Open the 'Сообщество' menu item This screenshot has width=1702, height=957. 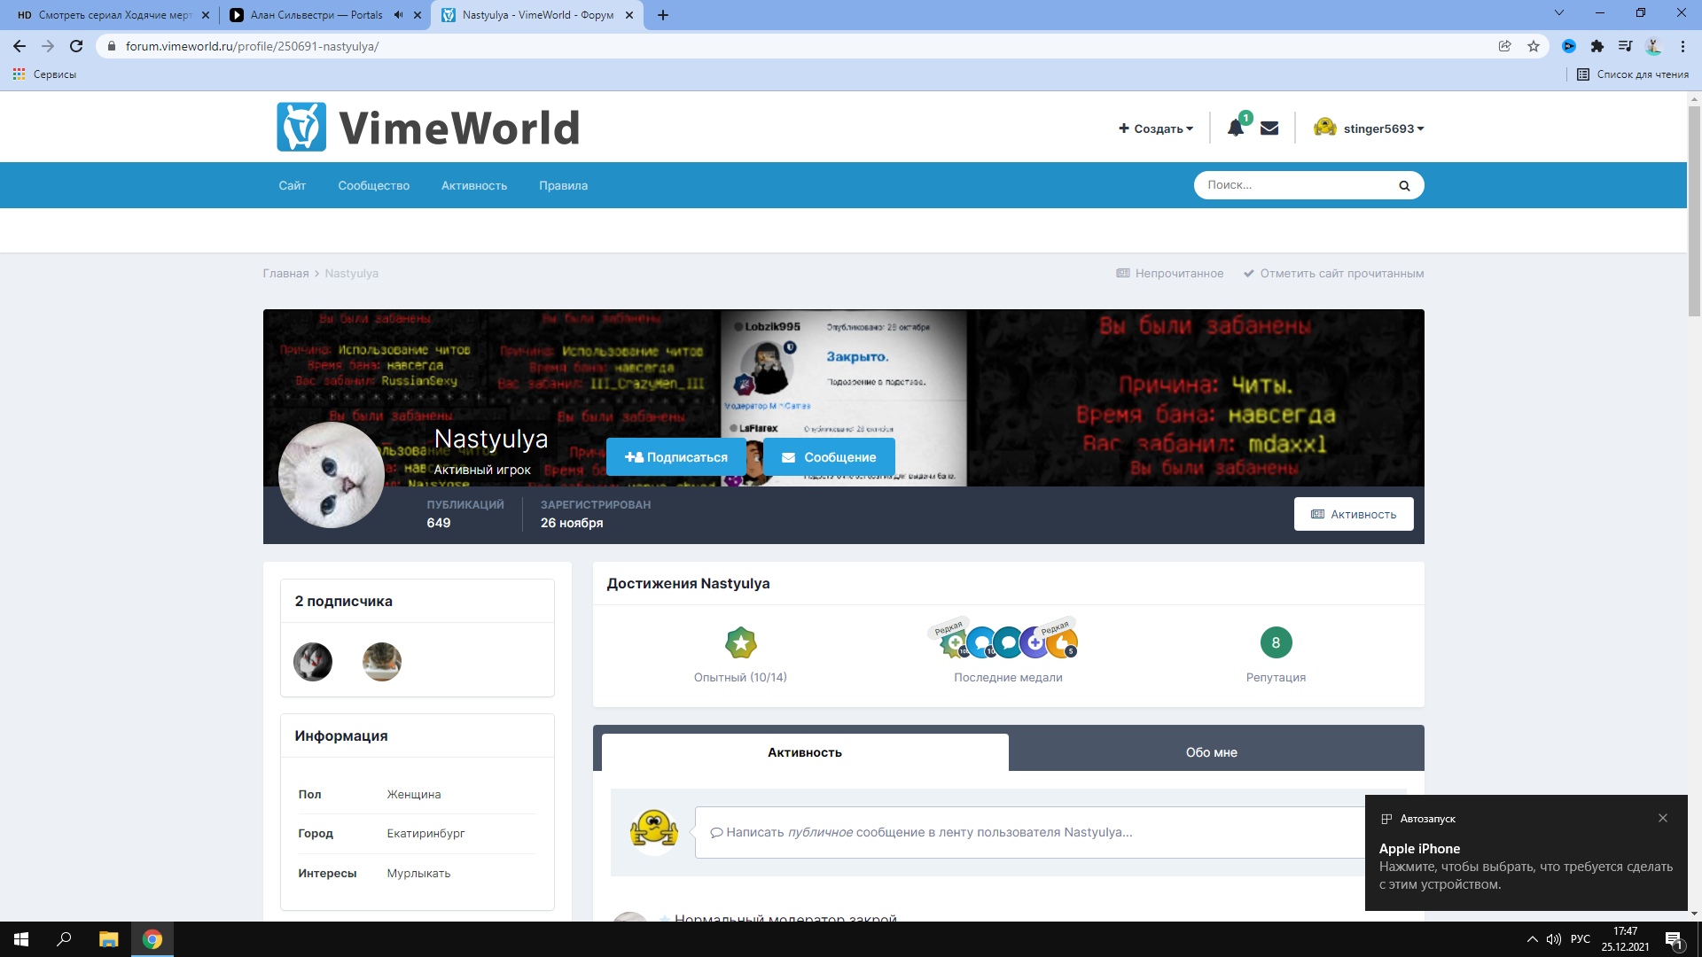pos(373,185)
